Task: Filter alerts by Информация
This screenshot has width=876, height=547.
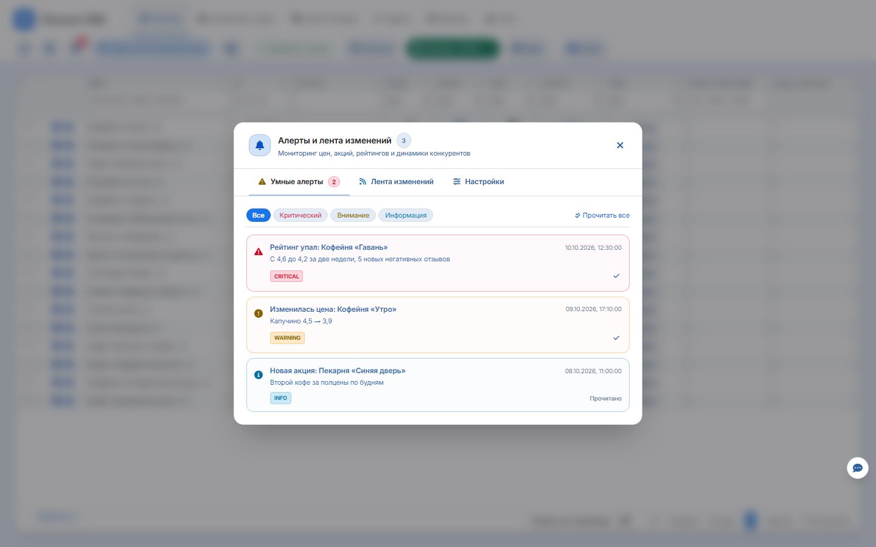Action: click(406, 215)
